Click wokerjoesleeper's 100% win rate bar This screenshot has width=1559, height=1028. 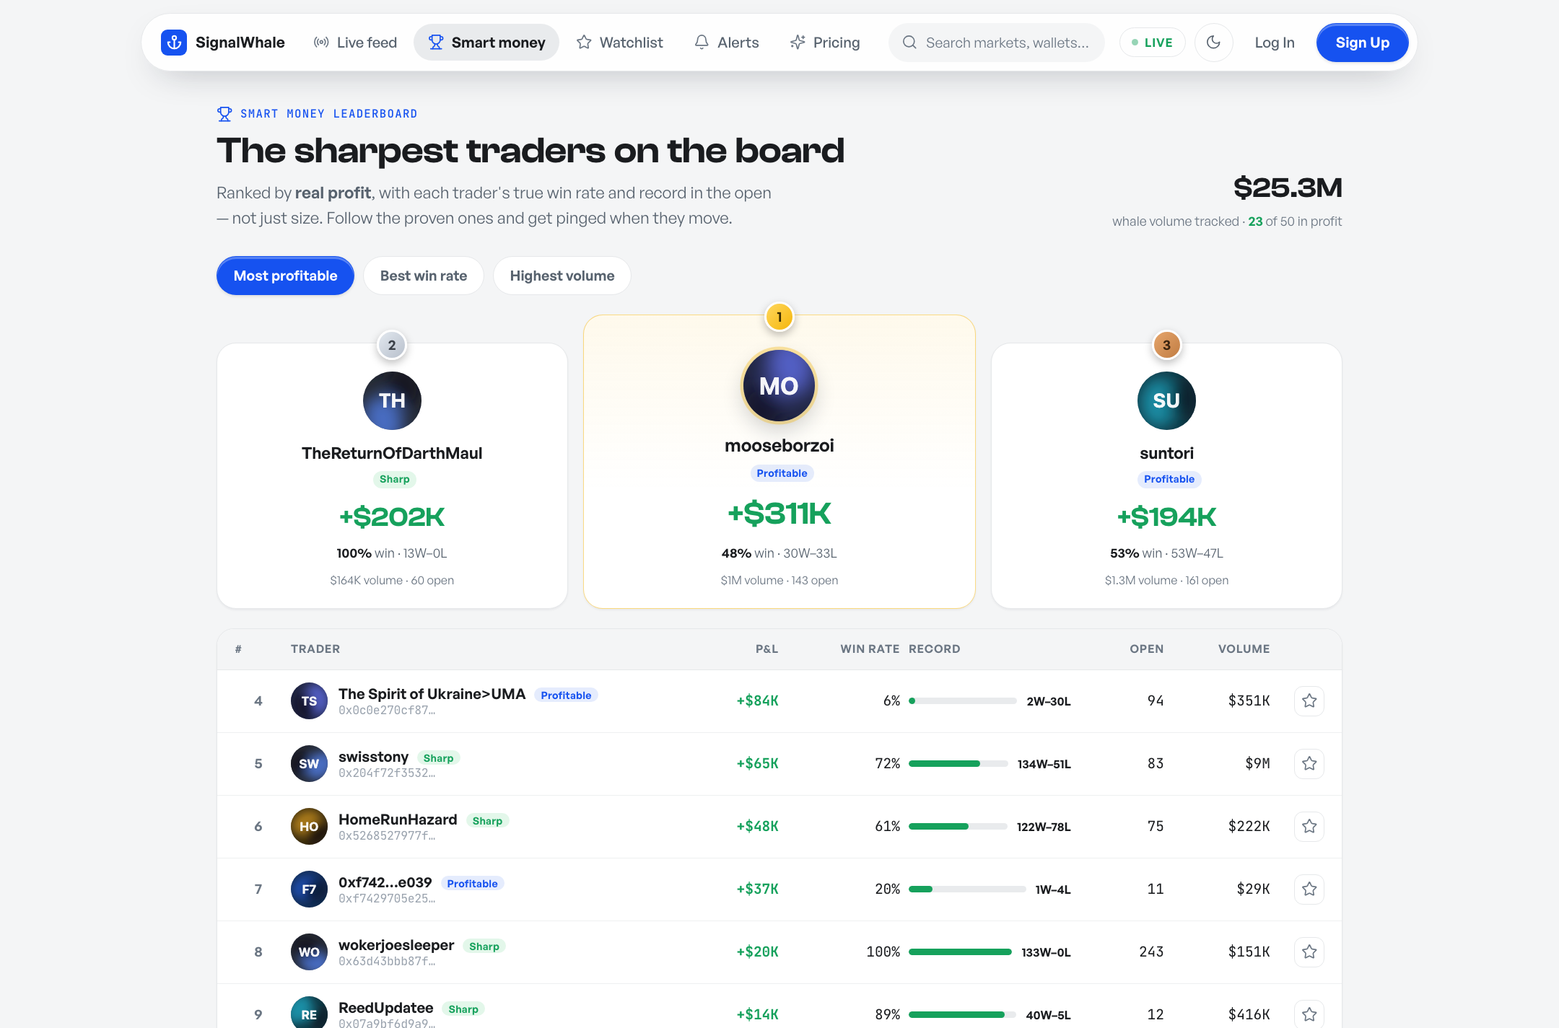960,952
